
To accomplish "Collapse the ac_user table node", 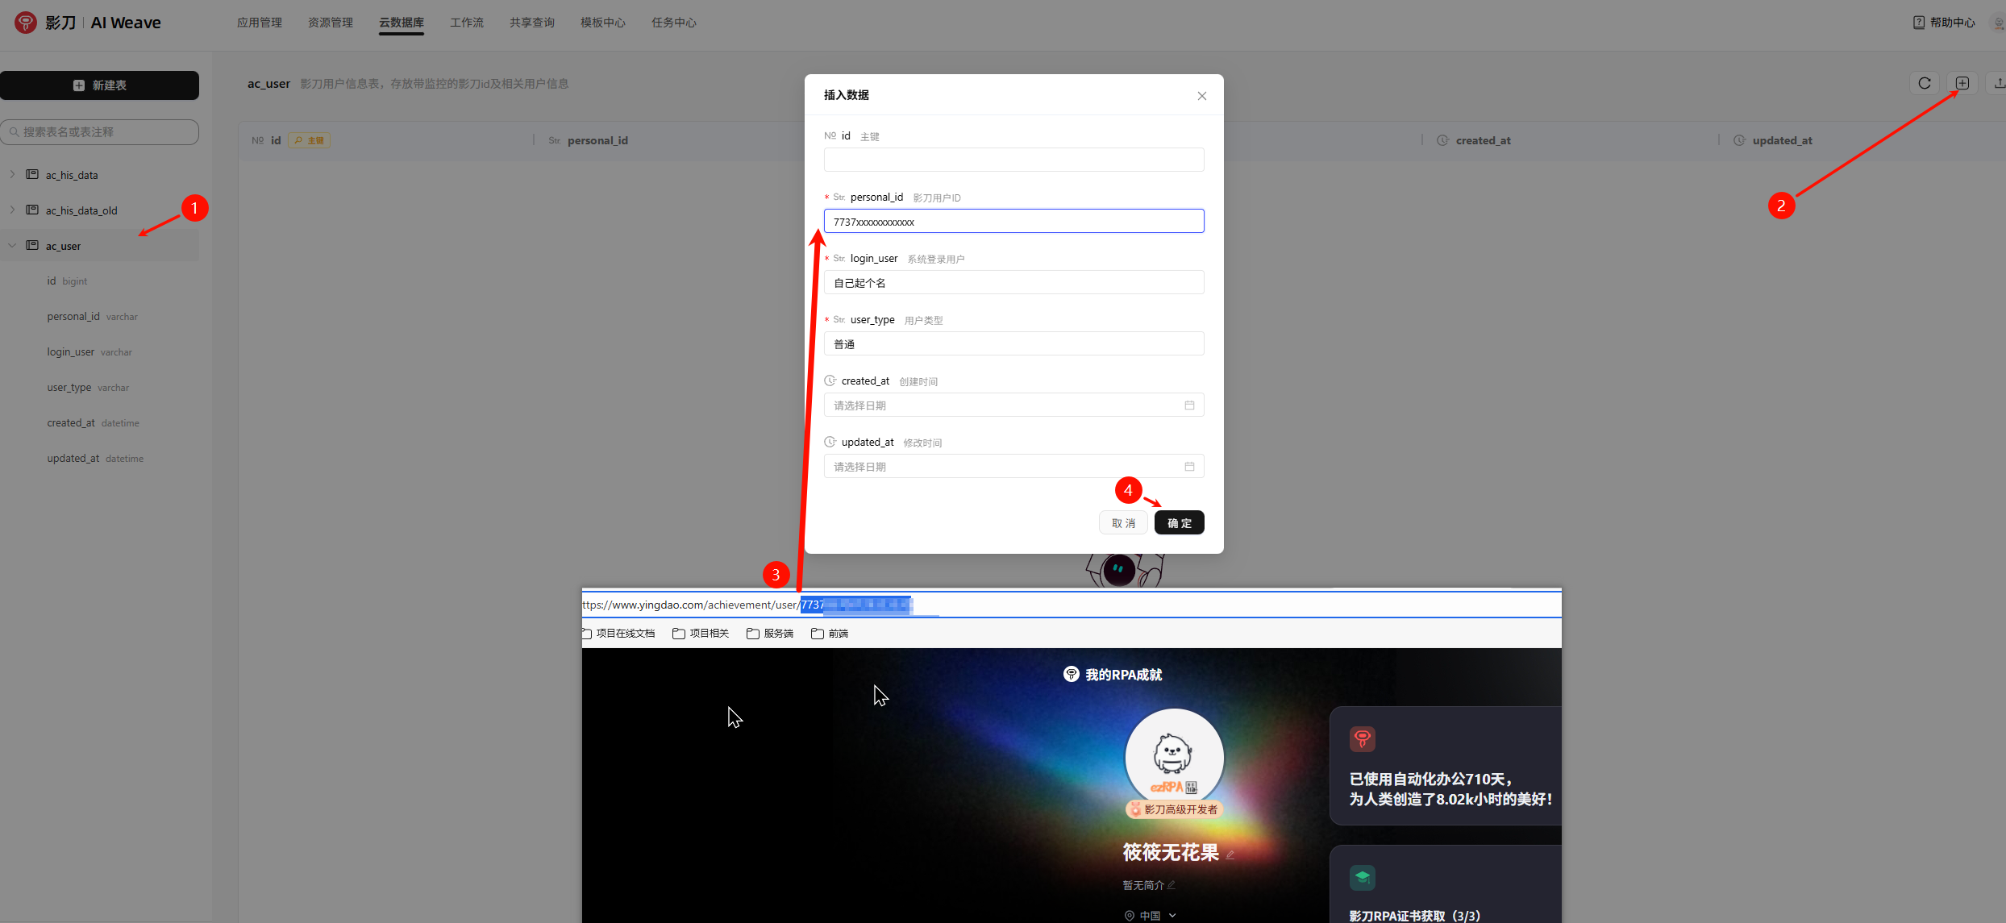I will click(12, 245).
